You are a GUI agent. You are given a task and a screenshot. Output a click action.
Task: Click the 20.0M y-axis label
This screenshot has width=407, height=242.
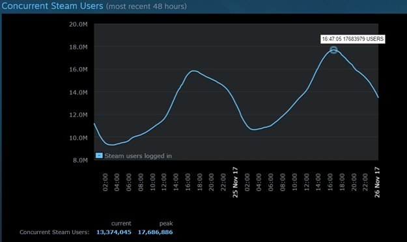pyautogui.click(x=78, y=24)
